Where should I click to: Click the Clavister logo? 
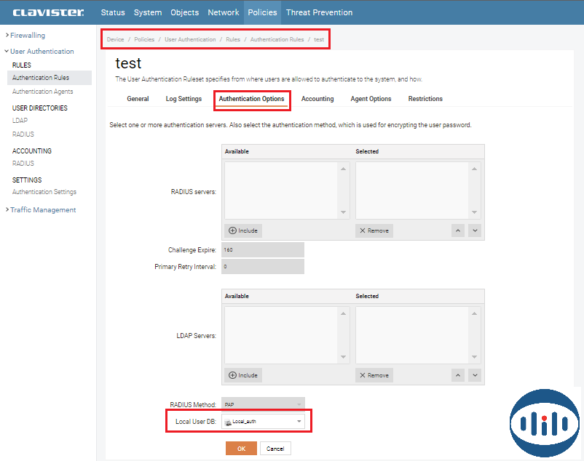pos(48,12)
